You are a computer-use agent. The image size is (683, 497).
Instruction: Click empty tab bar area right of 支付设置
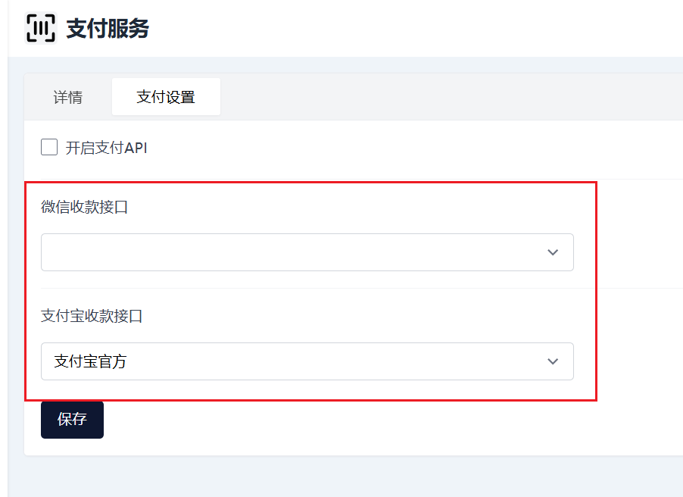coord(454,97)
